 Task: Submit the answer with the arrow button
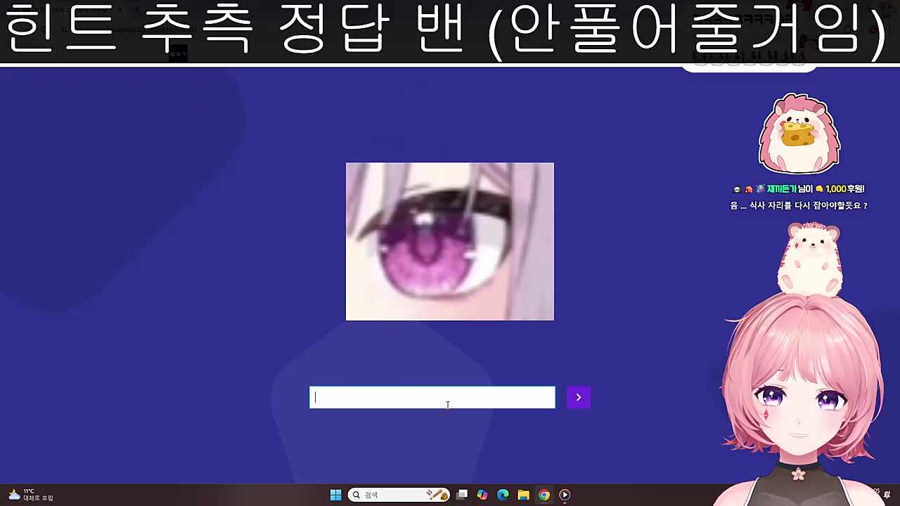pos(579,397)
